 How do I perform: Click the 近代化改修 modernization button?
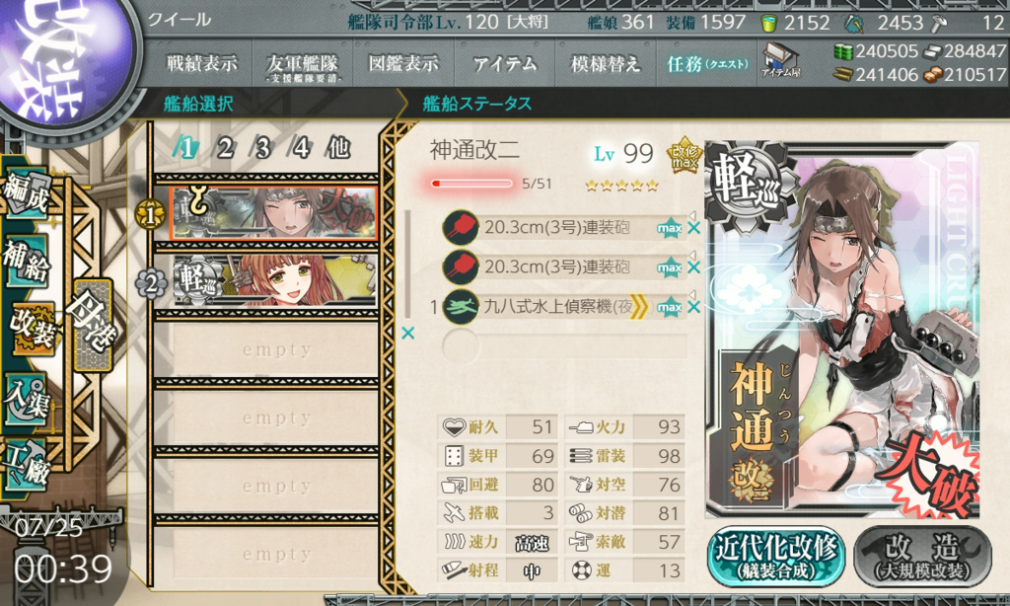pyautogui.click(x=775, y=557)
